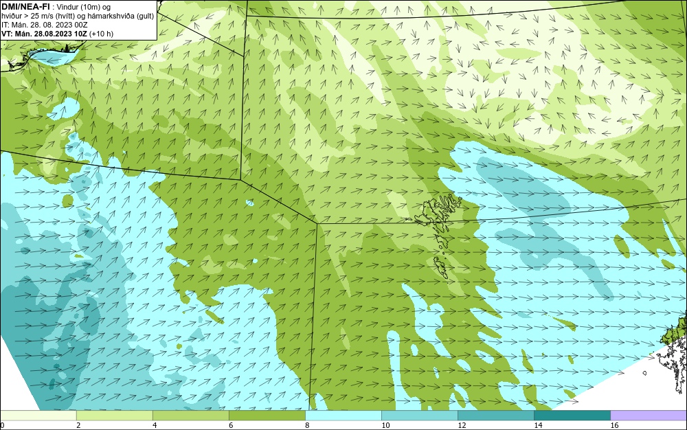Click the 12–14 m/s dark teal legend swatch
Viewport: 687px width, 430px height.
pos(495,415)
